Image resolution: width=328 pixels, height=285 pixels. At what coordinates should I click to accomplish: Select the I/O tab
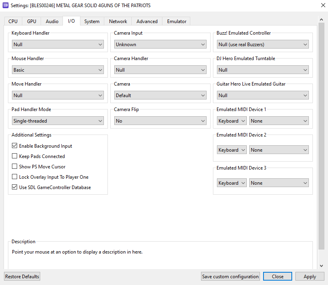coord(71,21)
